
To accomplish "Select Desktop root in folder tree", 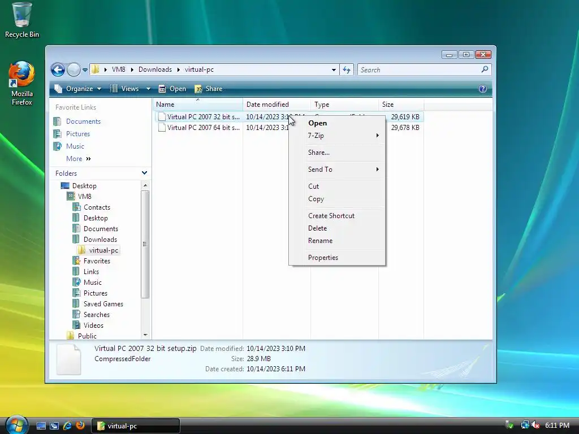I will point(79,185).
